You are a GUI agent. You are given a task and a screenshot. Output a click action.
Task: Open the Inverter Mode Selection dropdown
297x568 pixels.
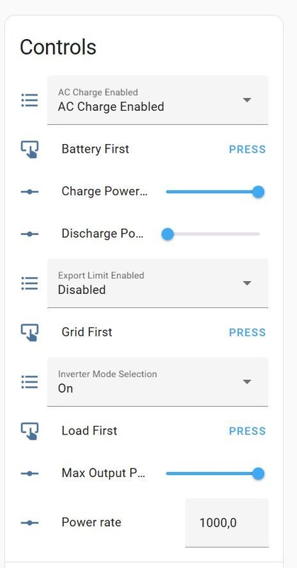point(158,382)
